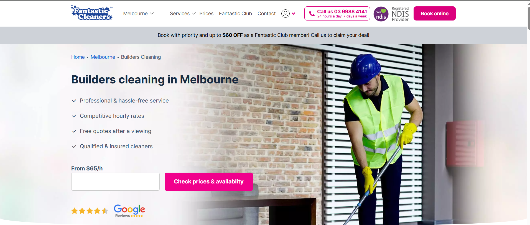The height and width of the screenshot is (225, 530).
Task: Open the pink account dropdown arrow
Action: point(293,14)
